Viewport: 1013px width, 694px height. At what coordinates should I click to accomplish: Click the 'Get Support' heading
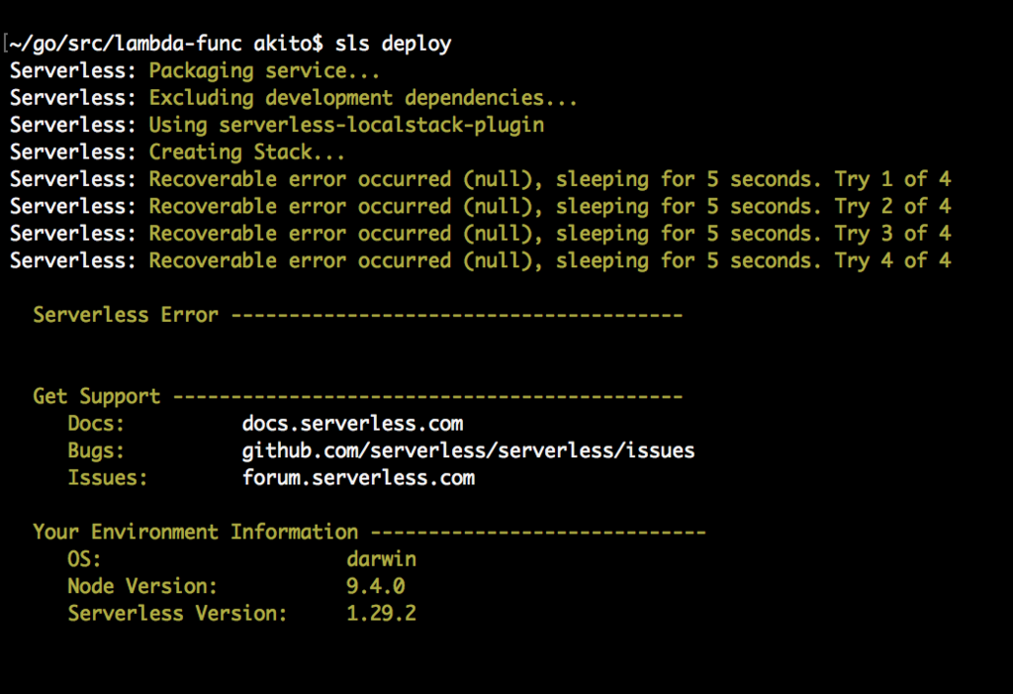point(96,396)
